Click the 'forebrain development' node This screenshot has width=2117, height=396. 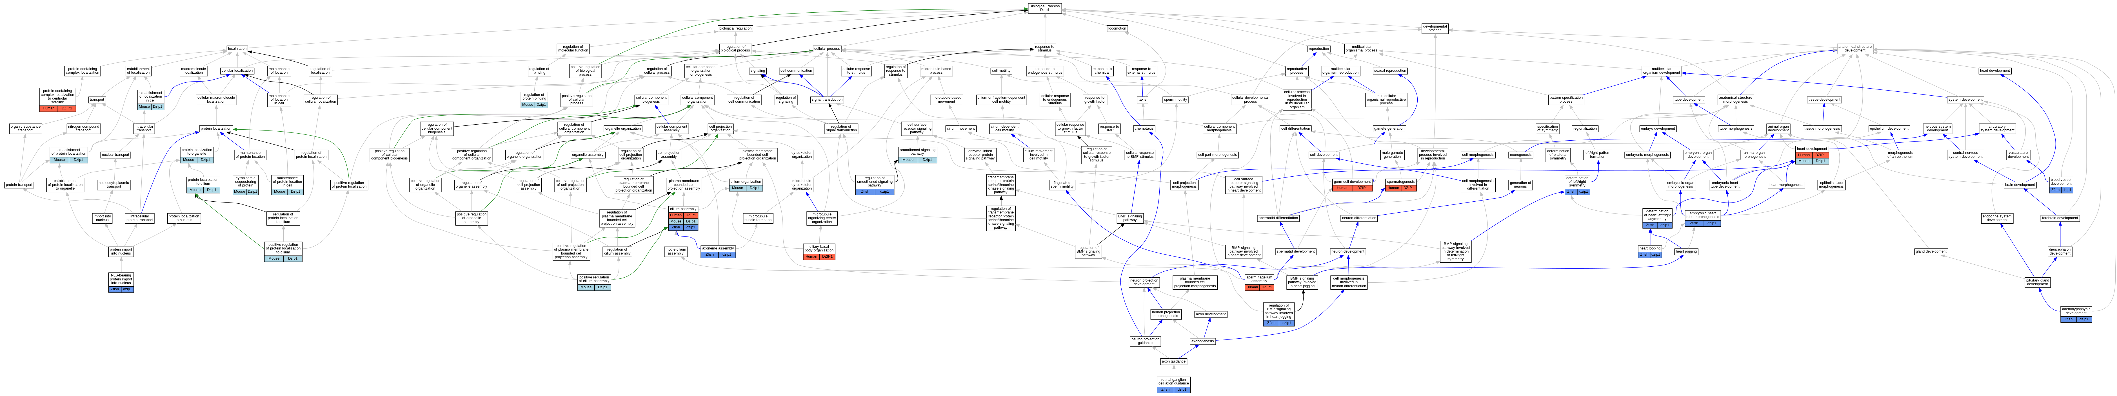click(x=2060, y=218)
